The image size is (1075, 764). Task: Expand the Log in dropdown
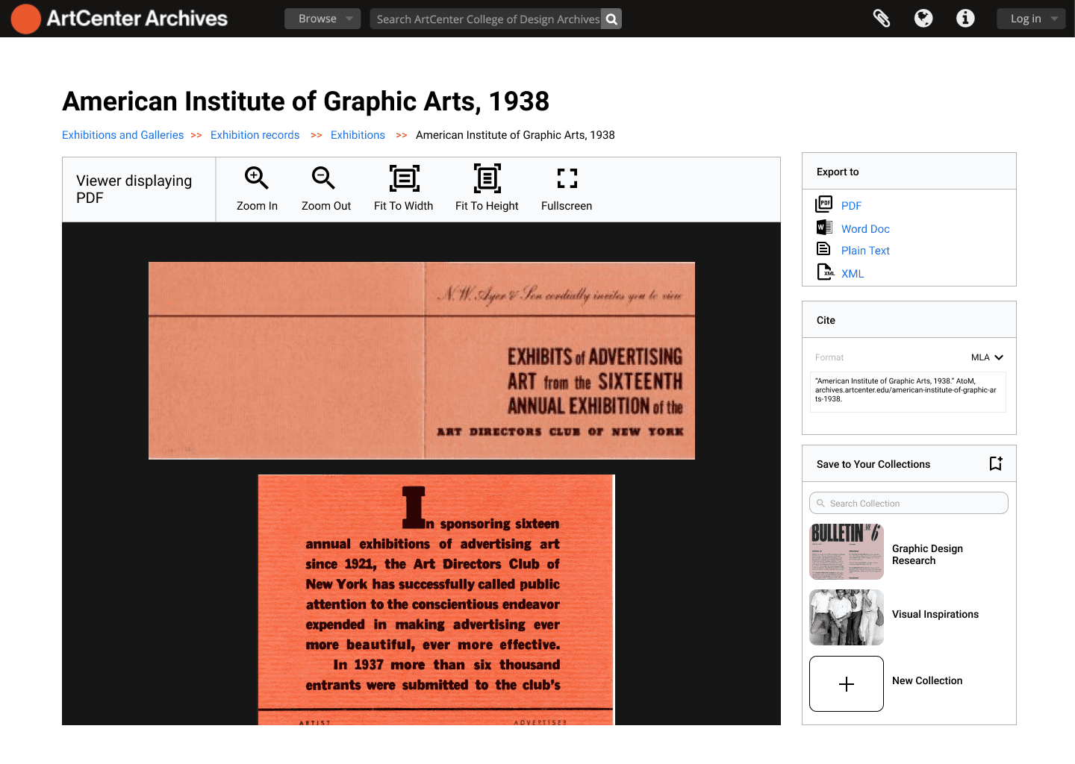point(1032,19)
